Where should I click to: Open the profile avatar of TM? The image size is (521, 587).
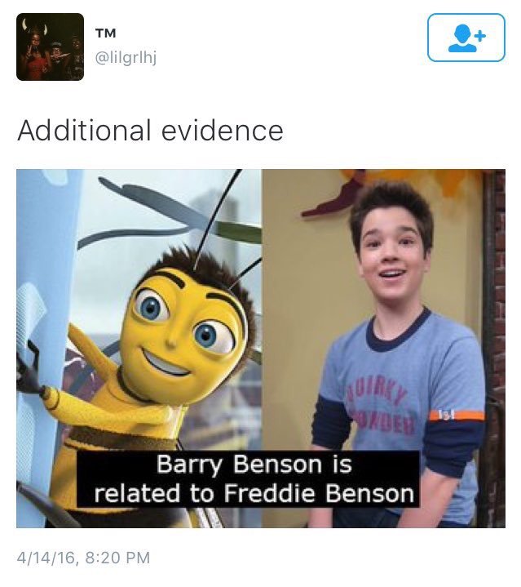(50, 47)
